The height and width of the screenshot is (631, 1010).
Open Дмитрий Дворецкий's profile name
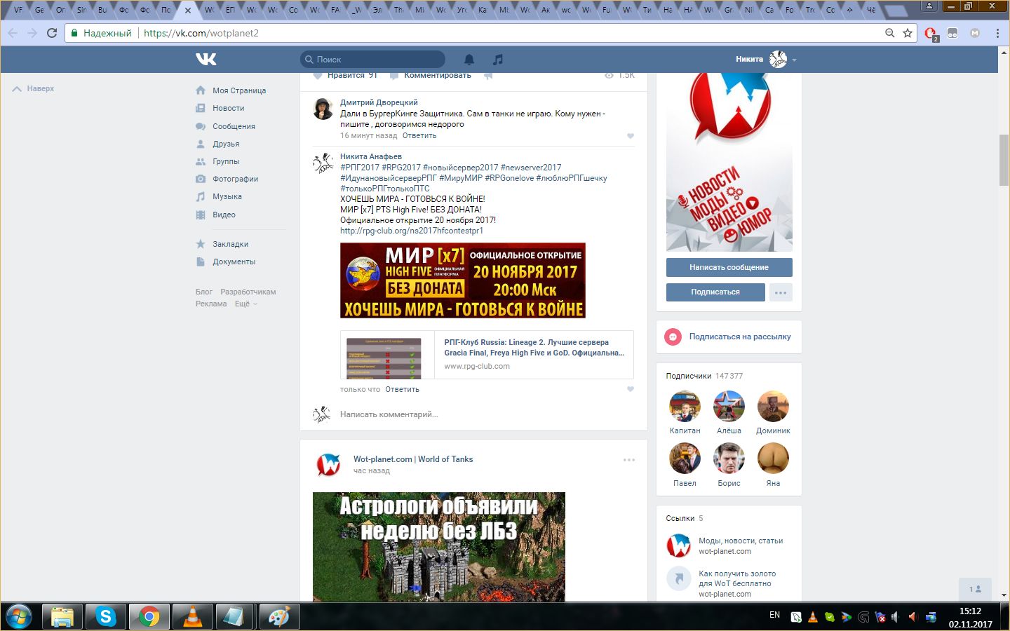coord(379,102)
